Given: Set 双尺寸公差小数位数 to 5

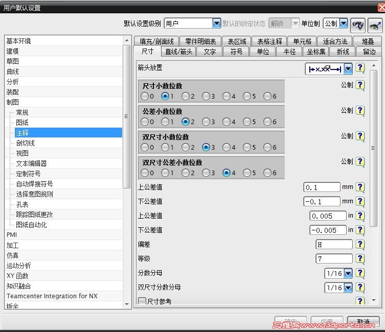Looking at the screenshot, I should coord(247,173).
